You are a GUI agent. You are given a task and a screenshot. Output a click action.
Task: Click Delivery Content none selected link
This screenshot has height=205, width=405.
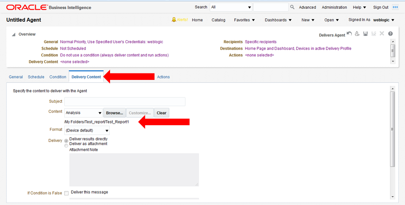click(x=74, y=62)
